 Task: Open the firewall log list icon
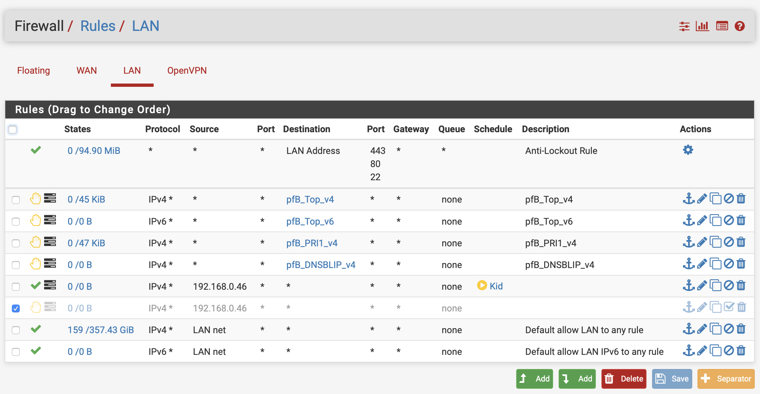tap(722, 26)
